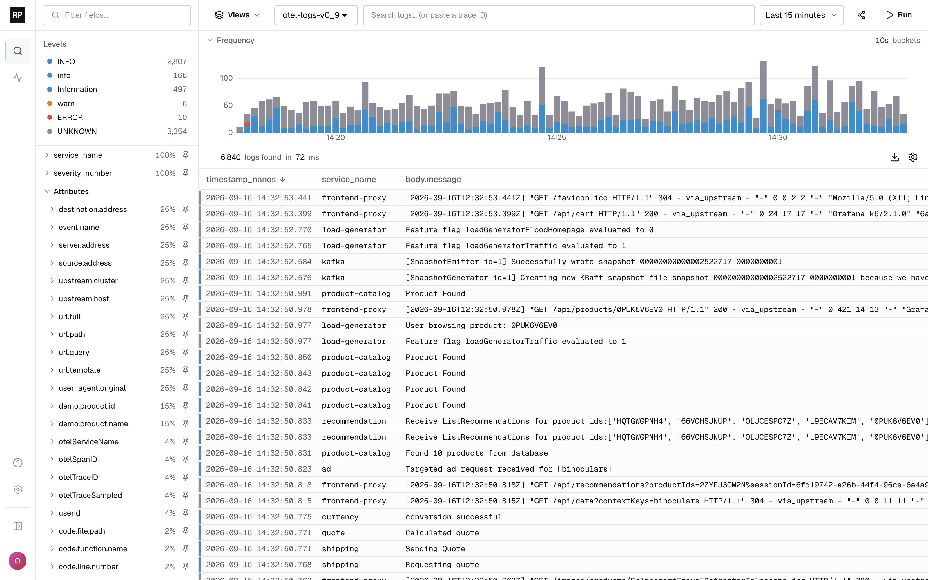928x580 pixels.
Task: Open the user avatar menu
Action: (x=18, y=561)
